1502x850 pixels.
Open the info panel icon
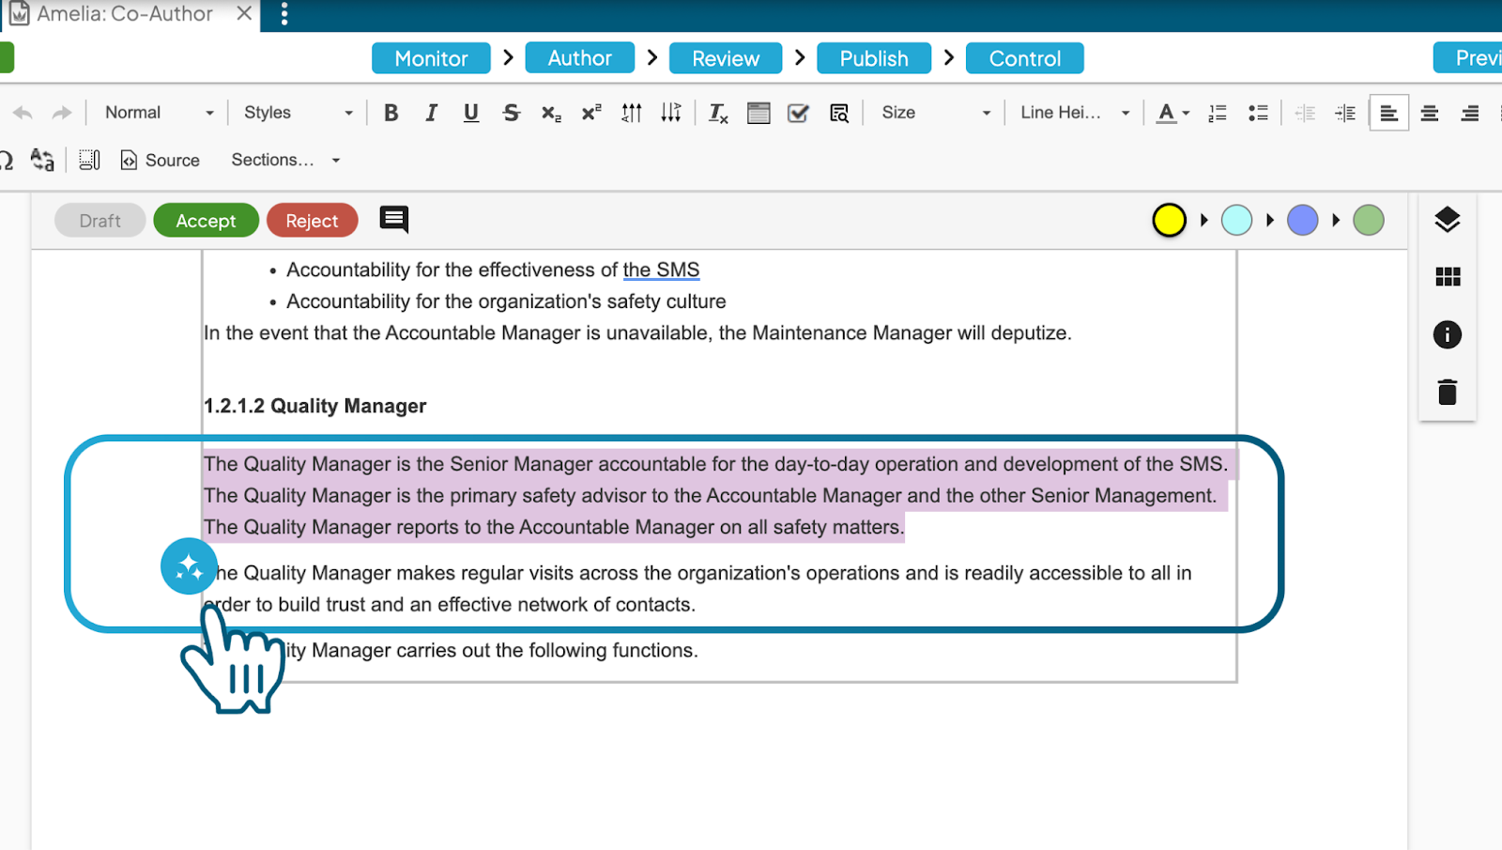click(x=1448, y=334)
